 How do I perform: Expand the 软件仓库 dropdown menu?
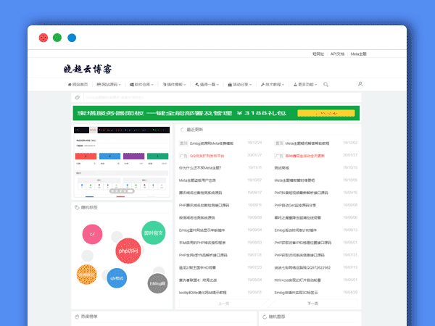tap(146, 85)
